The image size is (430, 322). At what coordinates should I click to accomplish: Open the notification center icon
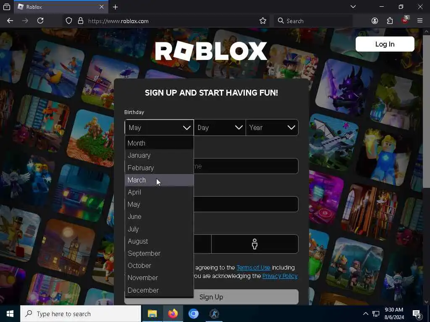(417, 314)
